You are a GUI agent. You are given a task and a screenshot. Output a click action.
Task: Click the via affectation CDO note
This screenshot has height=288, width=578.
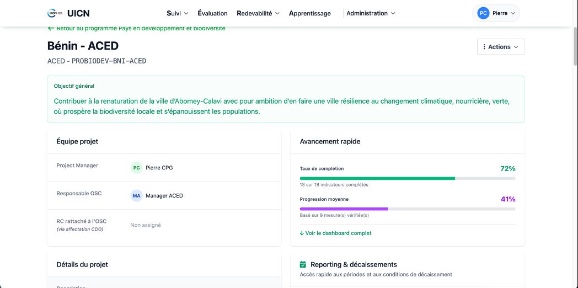click(80, 229)
